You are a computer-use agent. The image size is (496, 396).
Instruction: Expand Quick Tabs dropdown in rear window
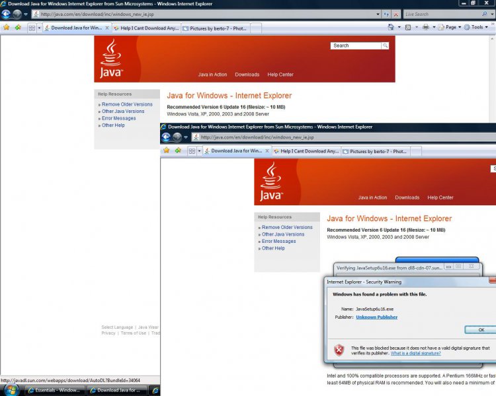coord(39,28)
